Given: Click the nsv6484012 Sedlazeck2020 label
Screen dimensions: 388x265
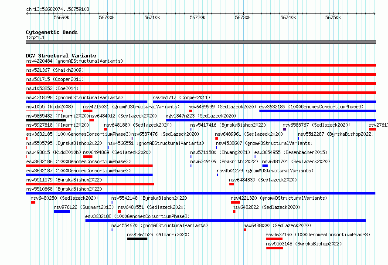Looking at the screenshot, I should (x=123, y=116).
